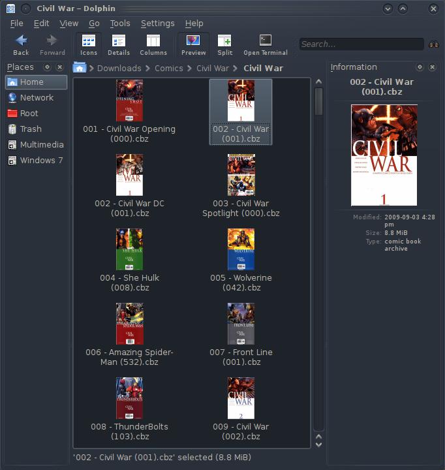This screenshot has width=445, height=470.
Task: Focus the Search input field
Action: pos(361,44)
